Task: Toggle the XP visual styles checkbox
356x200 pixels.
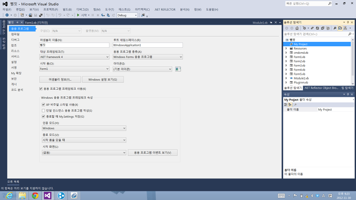Action: pyautogui.click(x=43, y=104)
